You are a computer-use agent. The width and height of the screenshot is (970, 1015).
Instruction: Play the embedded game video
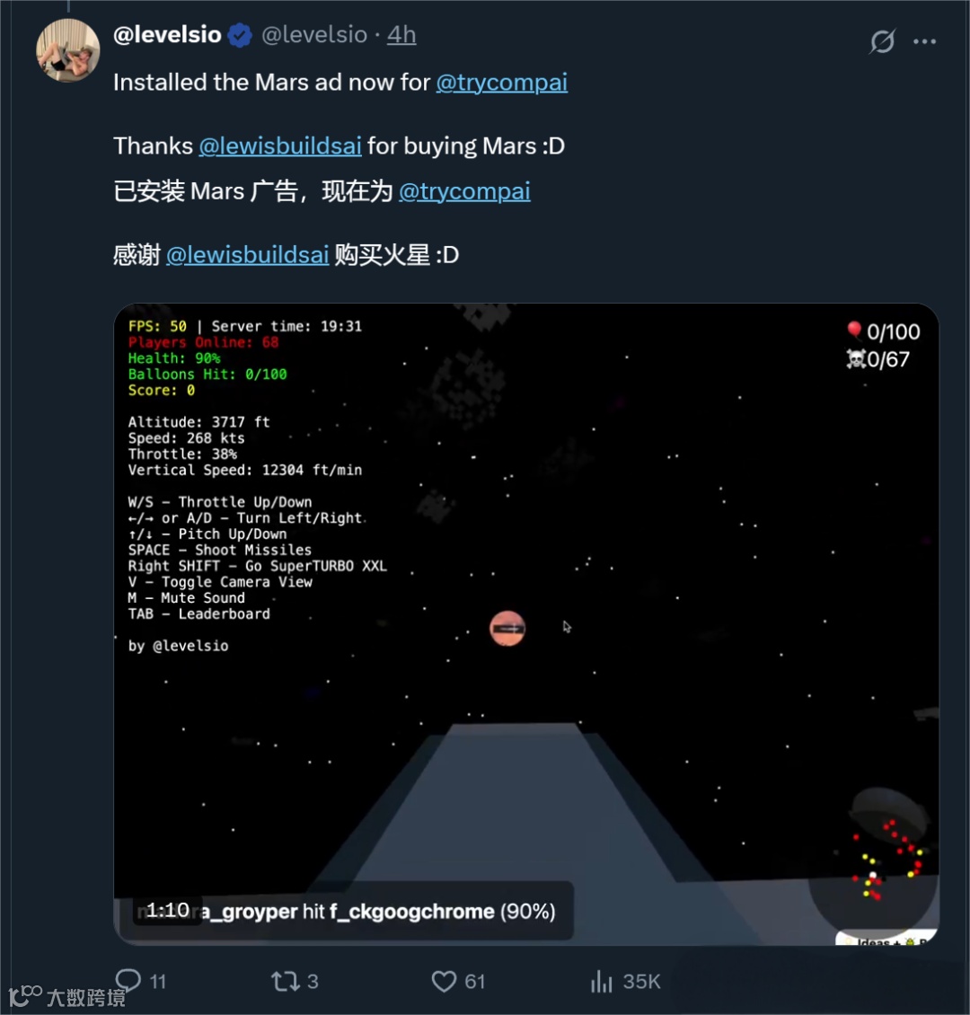pyautogui.click(x=526, y=624)
